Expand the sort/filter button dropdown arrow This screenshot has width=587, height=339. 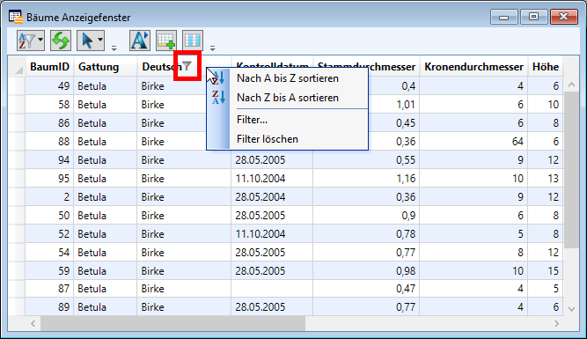click(40, 41)
